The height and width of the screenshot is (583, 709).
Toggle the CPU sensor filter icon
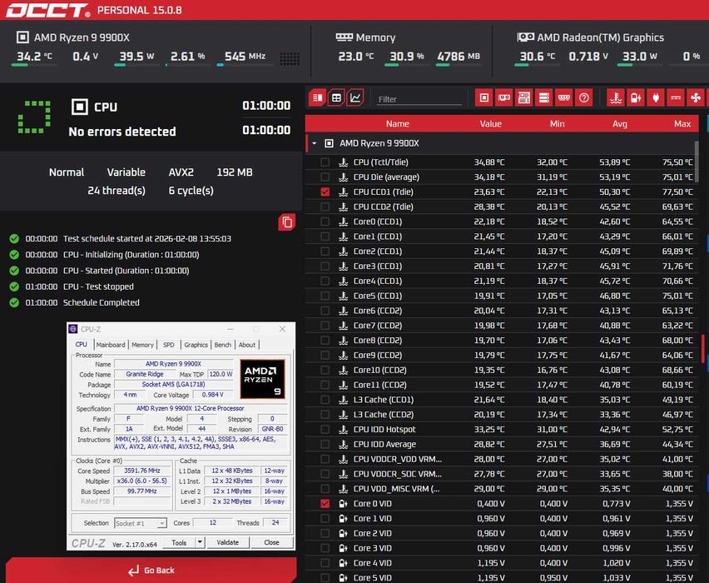tap(483, 97)
